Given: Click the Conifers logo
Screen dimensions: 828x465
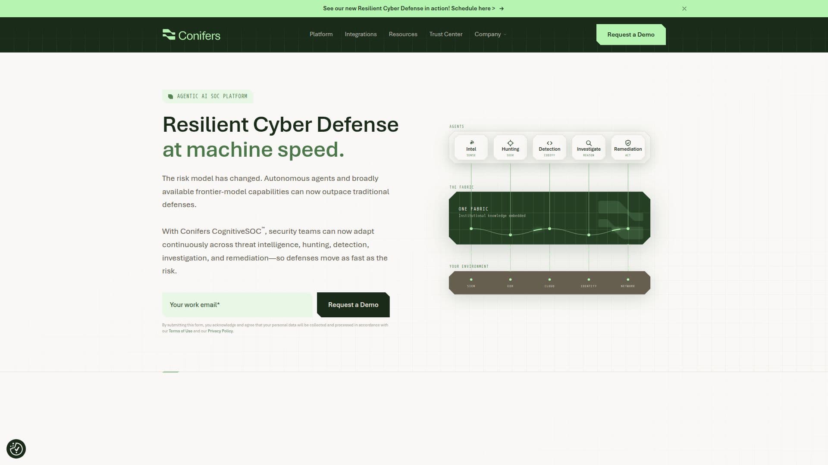Looking at the screenshot, I should 191,35.
